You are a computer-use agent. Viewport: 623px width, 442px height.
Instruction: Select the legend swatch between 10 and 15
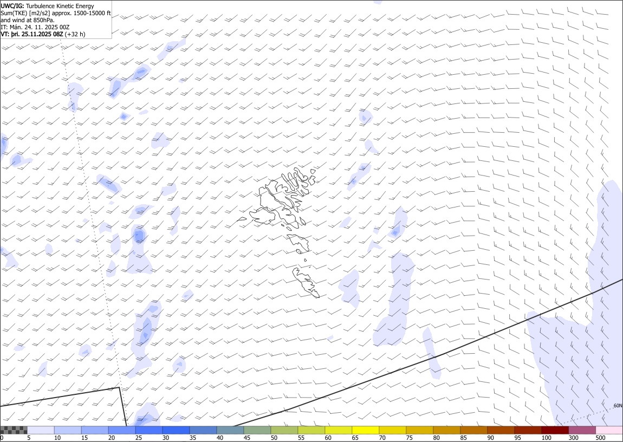click(68, 430)
